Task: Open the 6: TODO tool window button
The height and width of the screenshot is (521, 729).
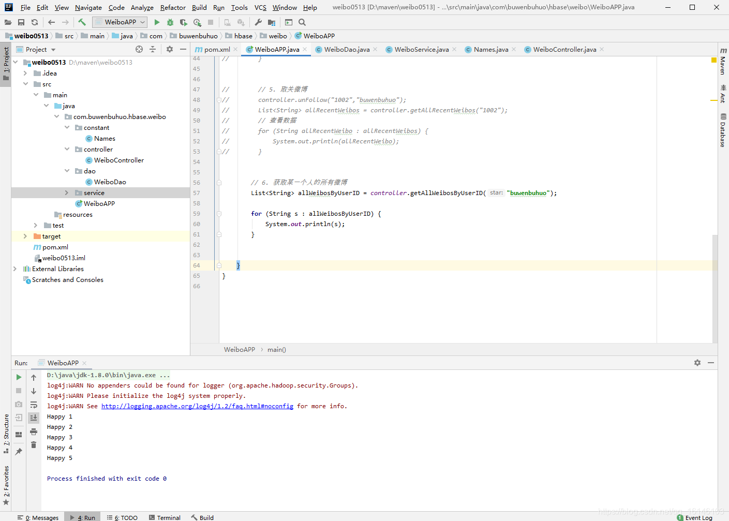Action: tap(123, 517)
